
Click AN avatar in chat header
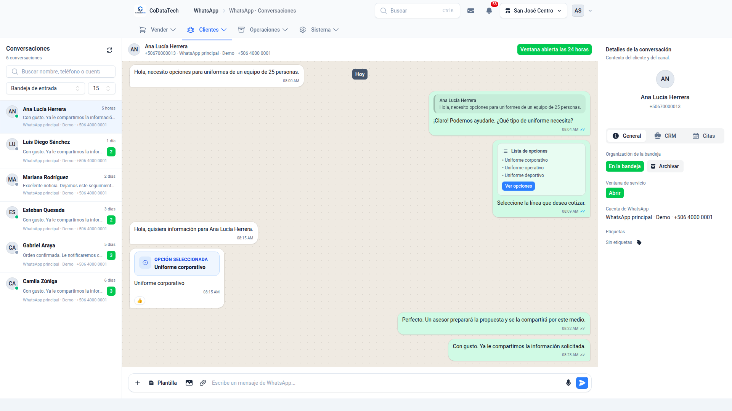coord(134,49)
